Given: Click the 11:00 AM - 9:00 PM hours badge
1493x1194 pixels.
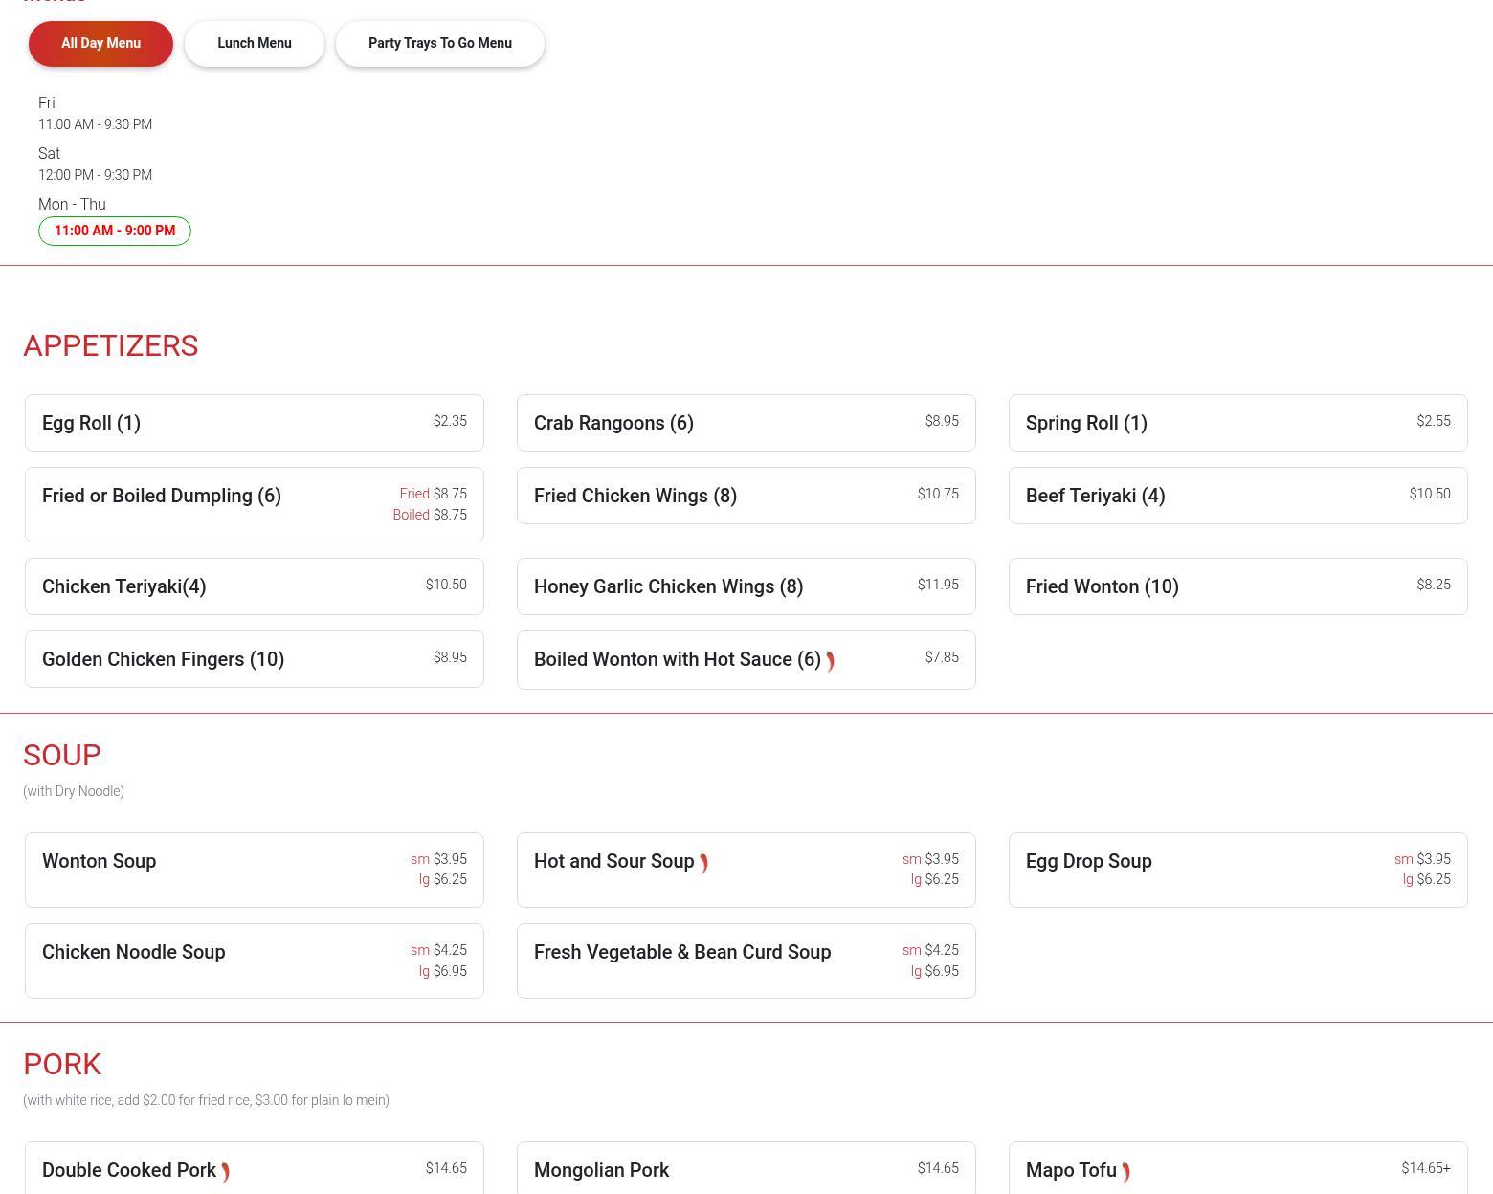Looking at the screenshot, I should 115,231.
